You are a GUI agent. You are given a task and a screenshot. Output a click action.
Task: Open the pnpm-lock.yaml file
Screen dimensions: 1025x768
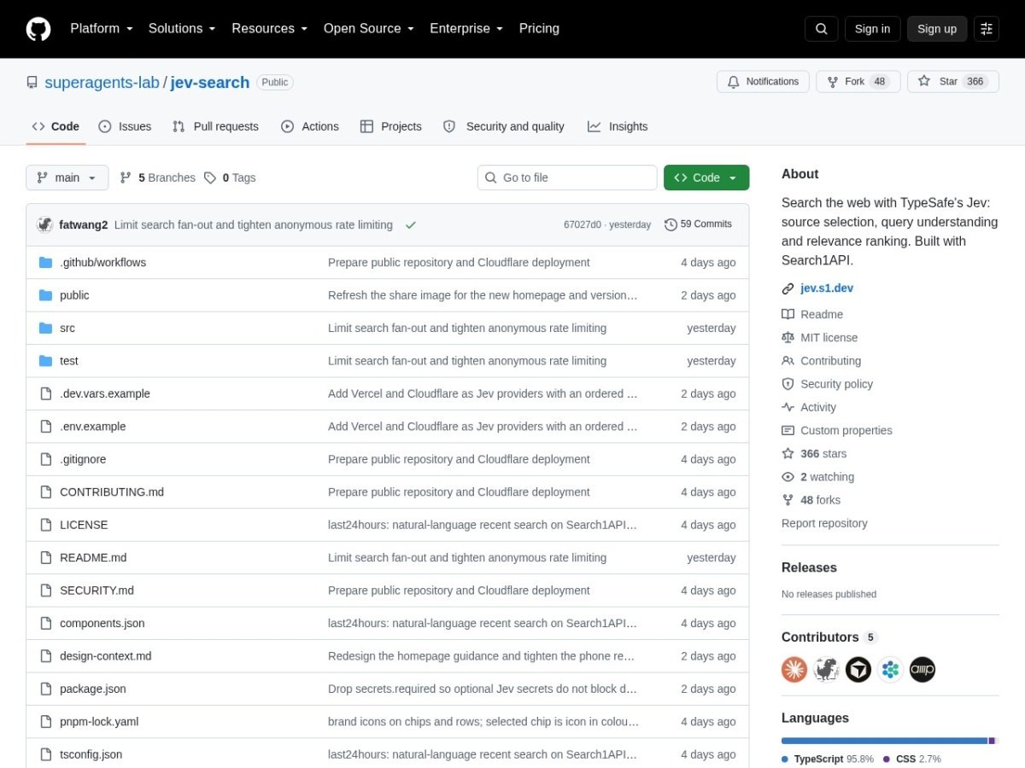[x=99, y=722]
